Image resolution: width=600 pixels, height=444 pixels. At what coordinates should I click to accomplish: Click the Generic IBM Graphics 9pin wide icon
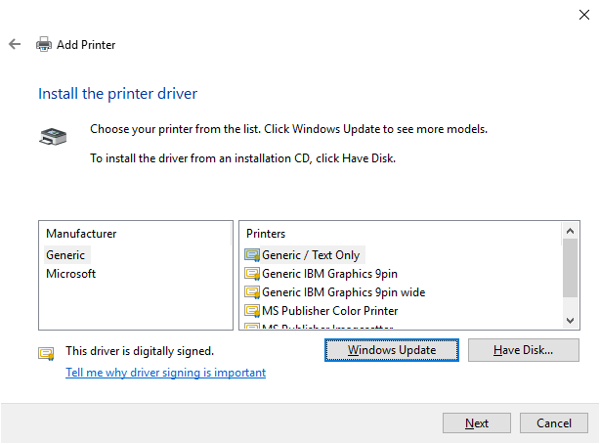coord(252,292)
